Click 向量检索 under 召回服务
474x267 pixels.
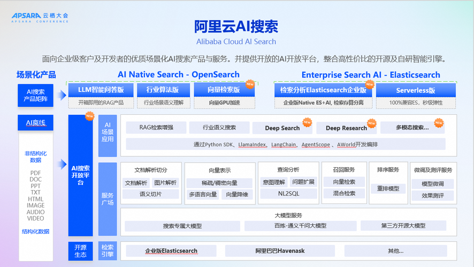(344, 182)
